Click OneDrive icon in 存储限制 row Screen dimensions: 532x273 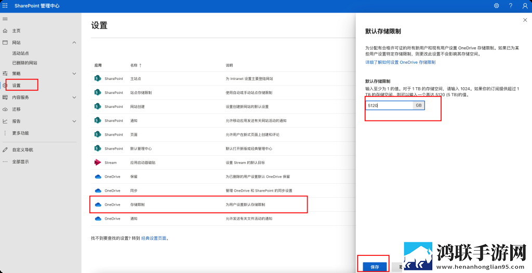pos(98,204)
